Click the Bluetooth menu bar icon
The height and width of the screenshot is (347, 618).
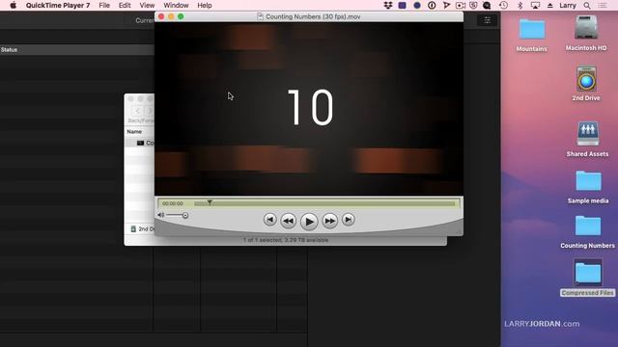(x=520, y=6)
